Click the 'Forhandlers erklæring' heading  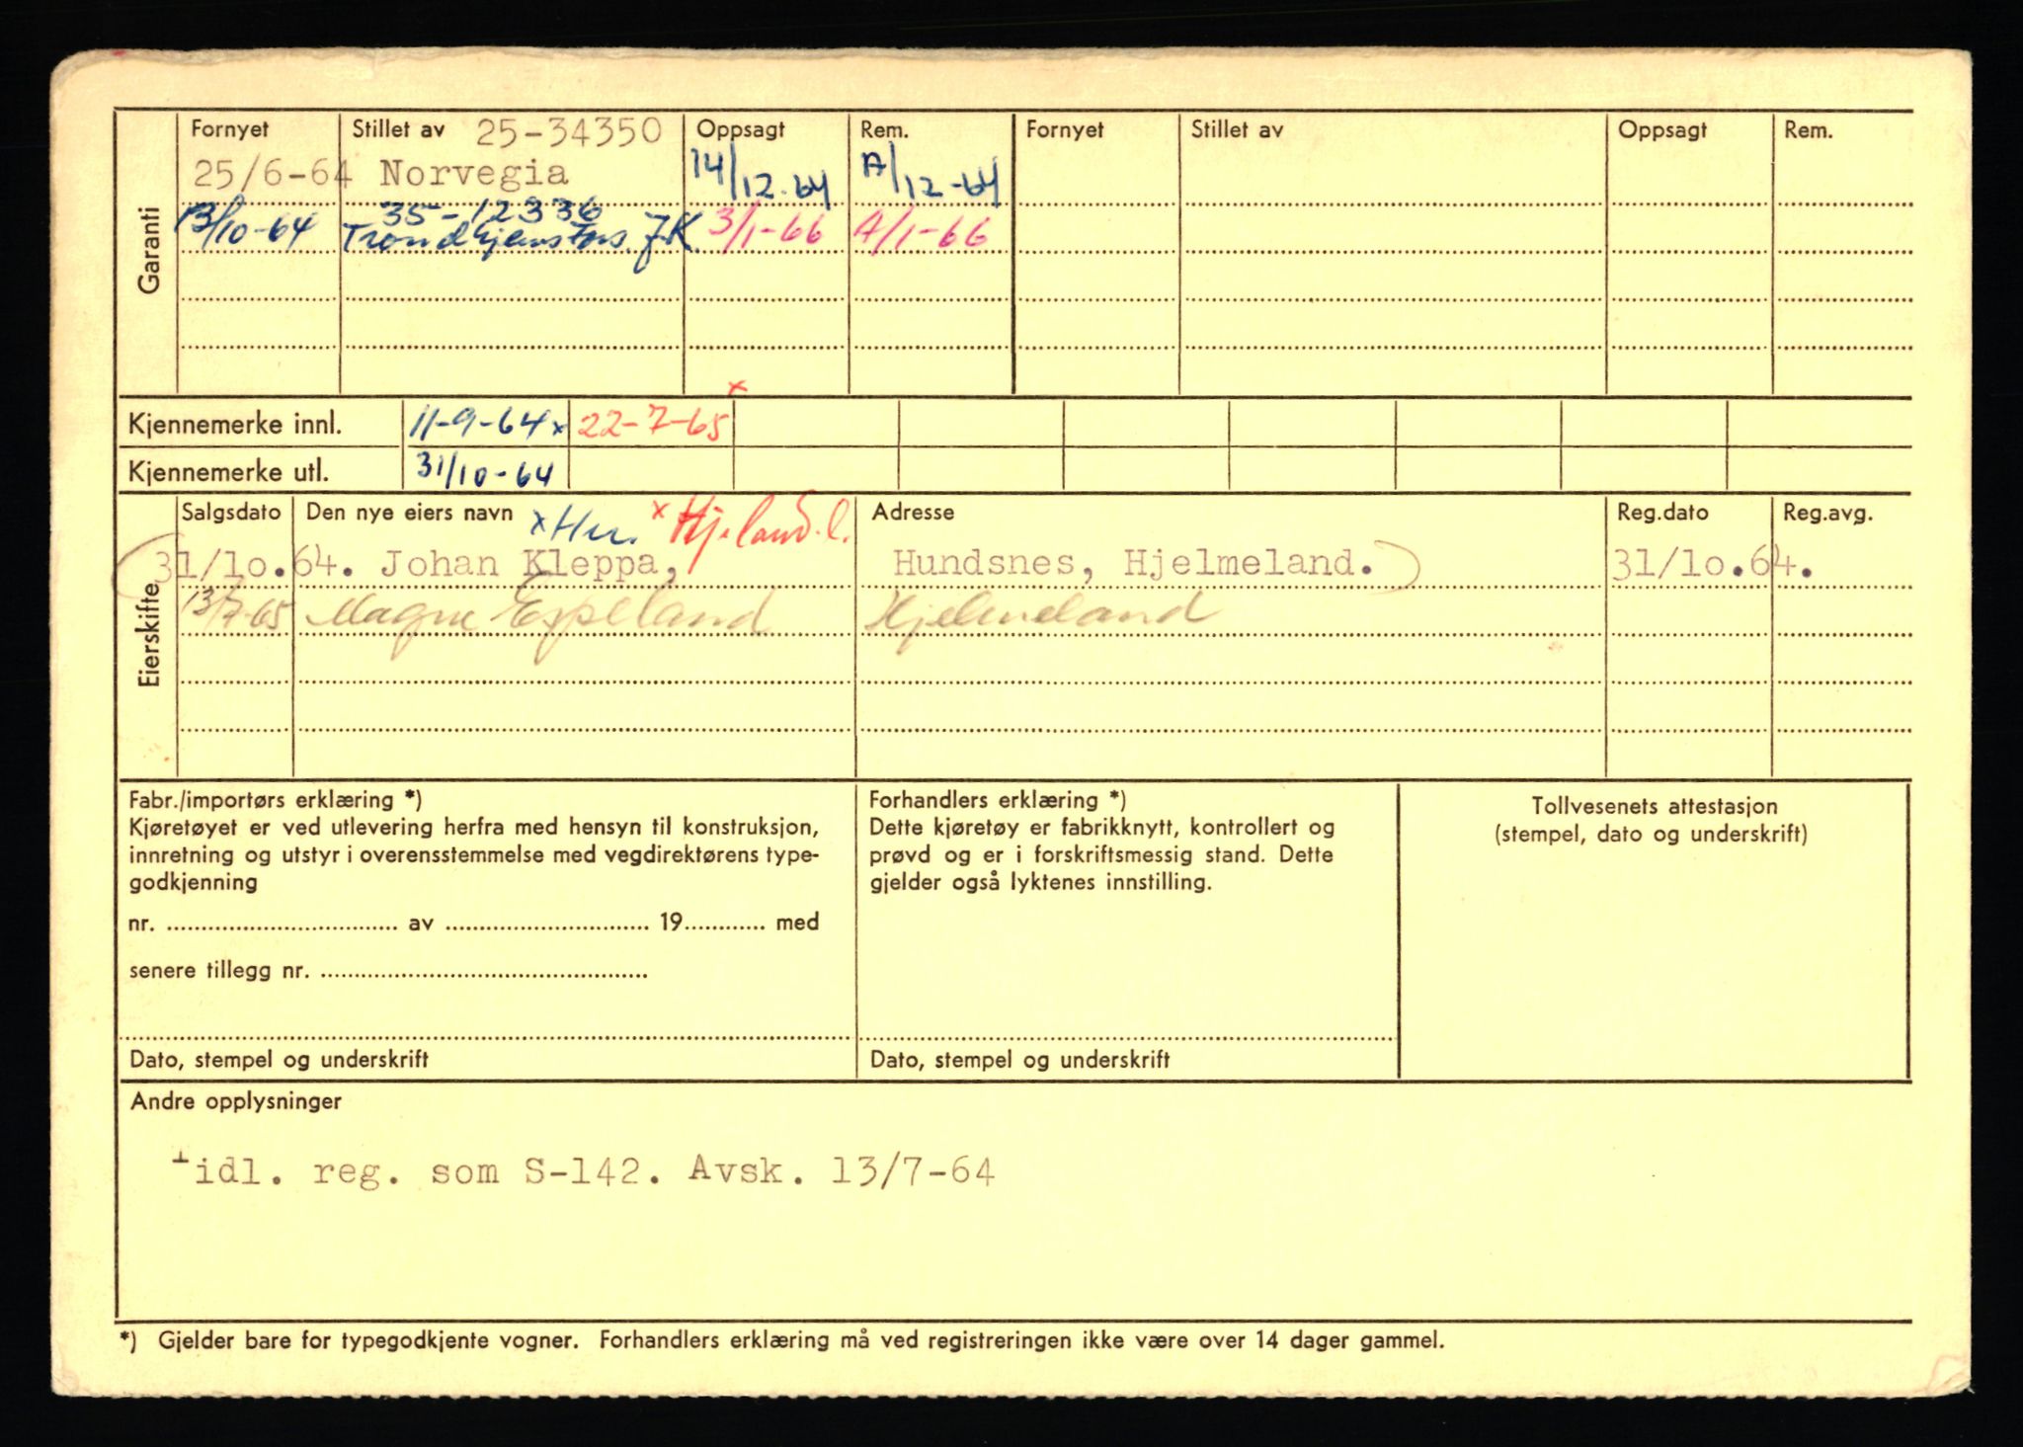pyautogui.click(x=998, y=800)
